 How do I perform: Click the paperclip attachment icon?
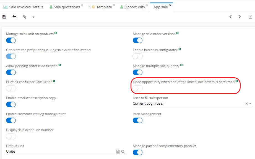(x=24, y=17)
